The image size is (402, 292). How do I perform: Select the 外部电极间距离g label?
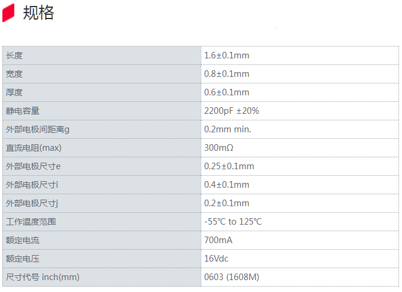(x=38, y=129)
